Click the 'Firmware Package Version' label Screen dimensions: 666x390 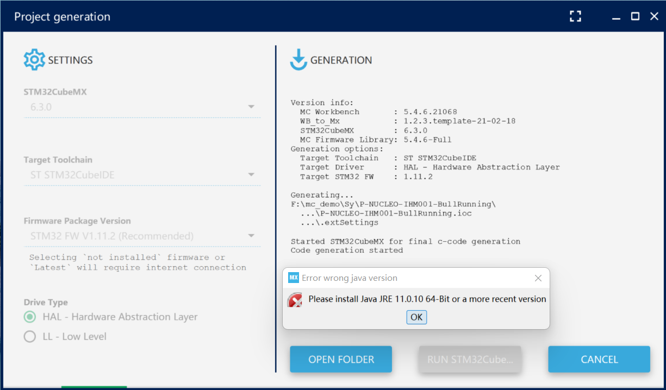tap(77, 221)
